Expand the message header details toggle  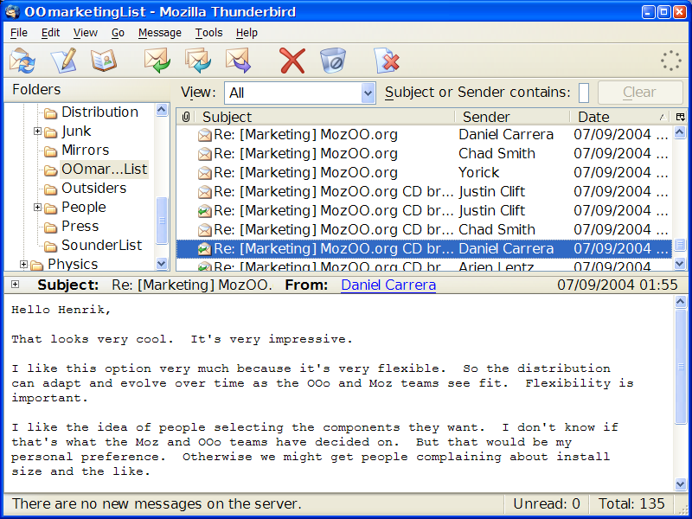15,285
